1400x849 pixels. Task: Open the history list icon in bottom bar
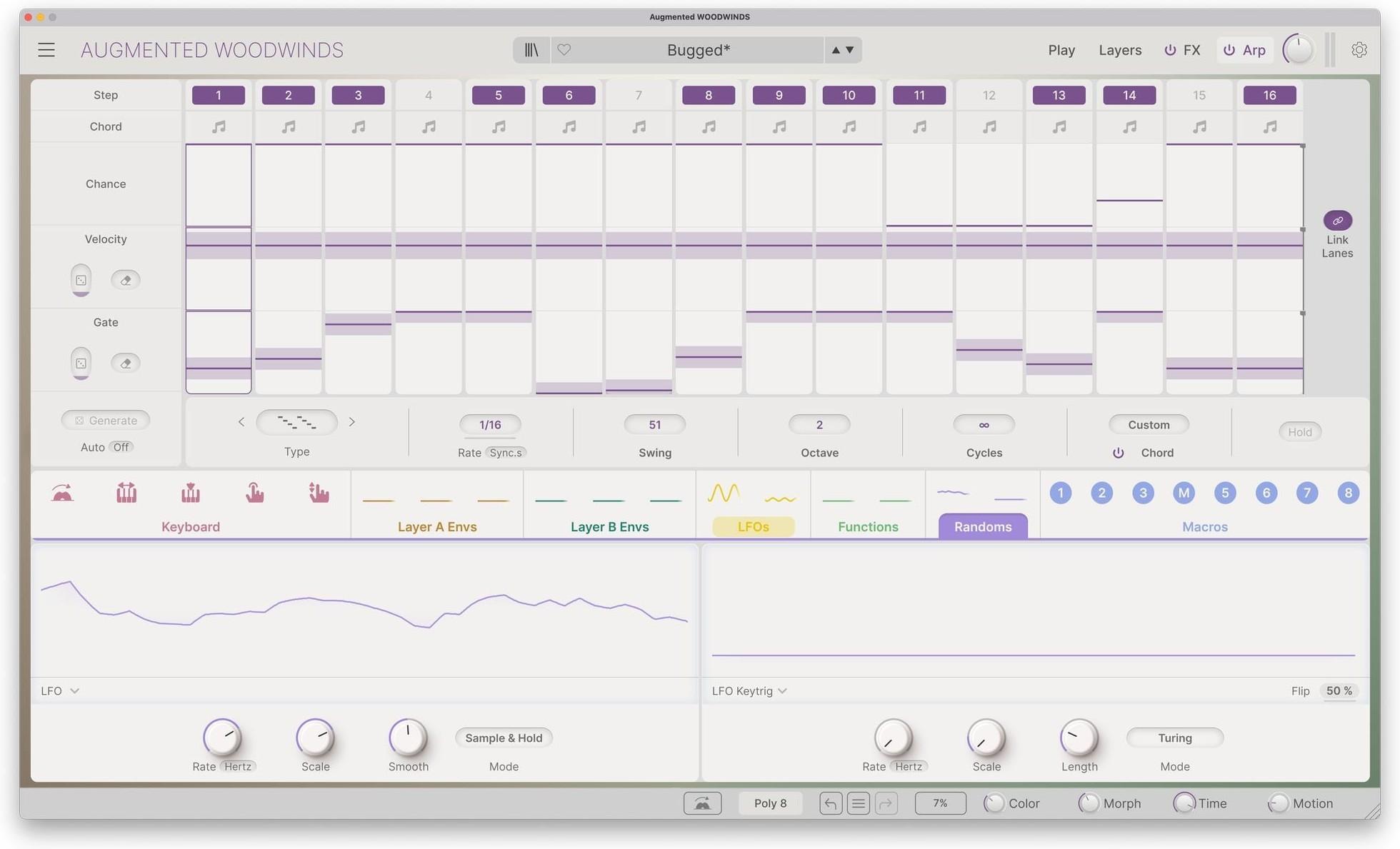point(858,803)
